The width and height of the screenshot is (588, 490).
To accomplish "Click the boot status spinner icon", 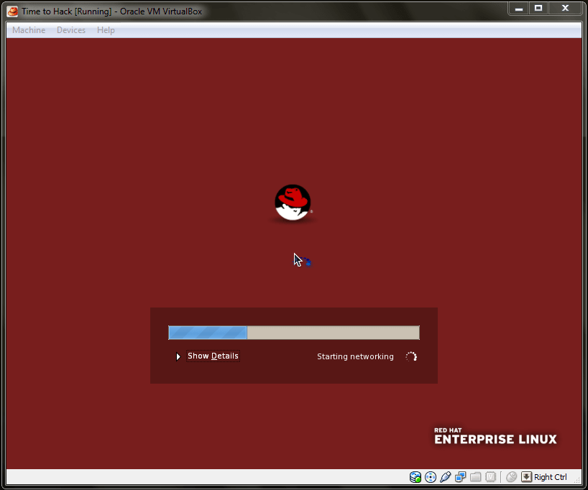I will pos(411,356).
